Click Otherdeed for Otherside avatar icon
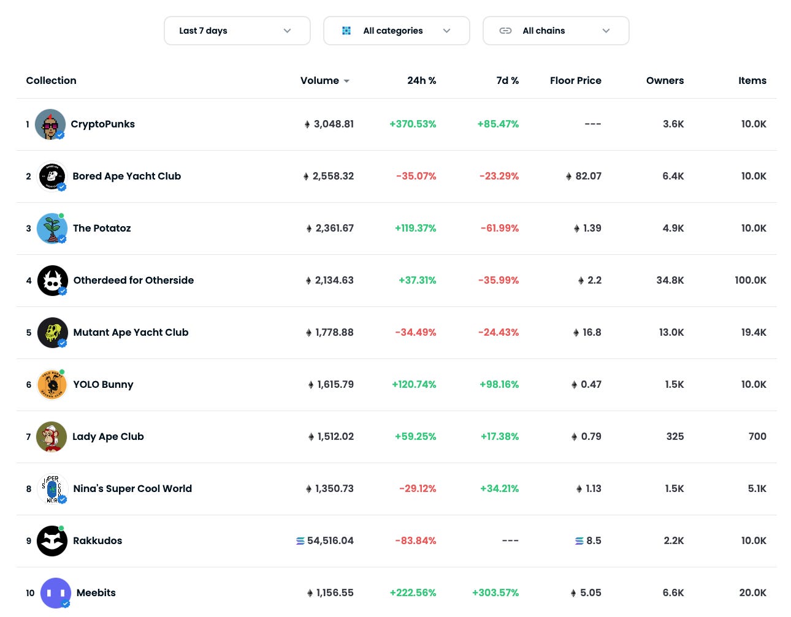 53,281
